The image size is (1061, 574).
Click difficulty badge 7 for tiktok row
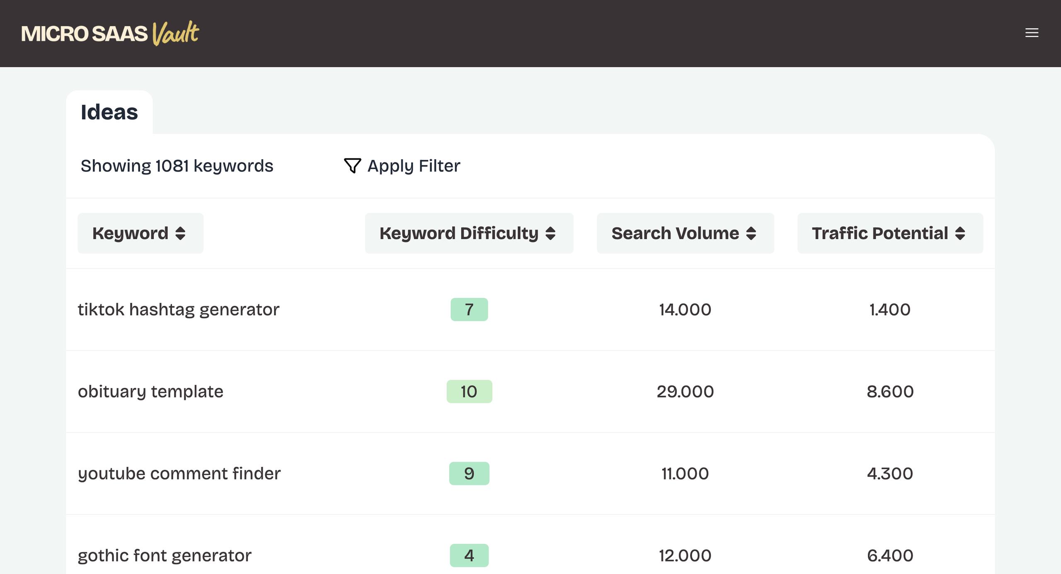[469, 310]
